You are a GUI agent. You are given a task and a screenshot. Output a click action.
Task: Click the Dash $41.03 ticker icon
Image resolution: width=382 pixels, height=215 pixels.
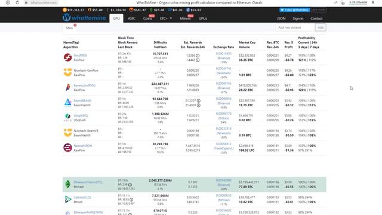tap(170, 10)
